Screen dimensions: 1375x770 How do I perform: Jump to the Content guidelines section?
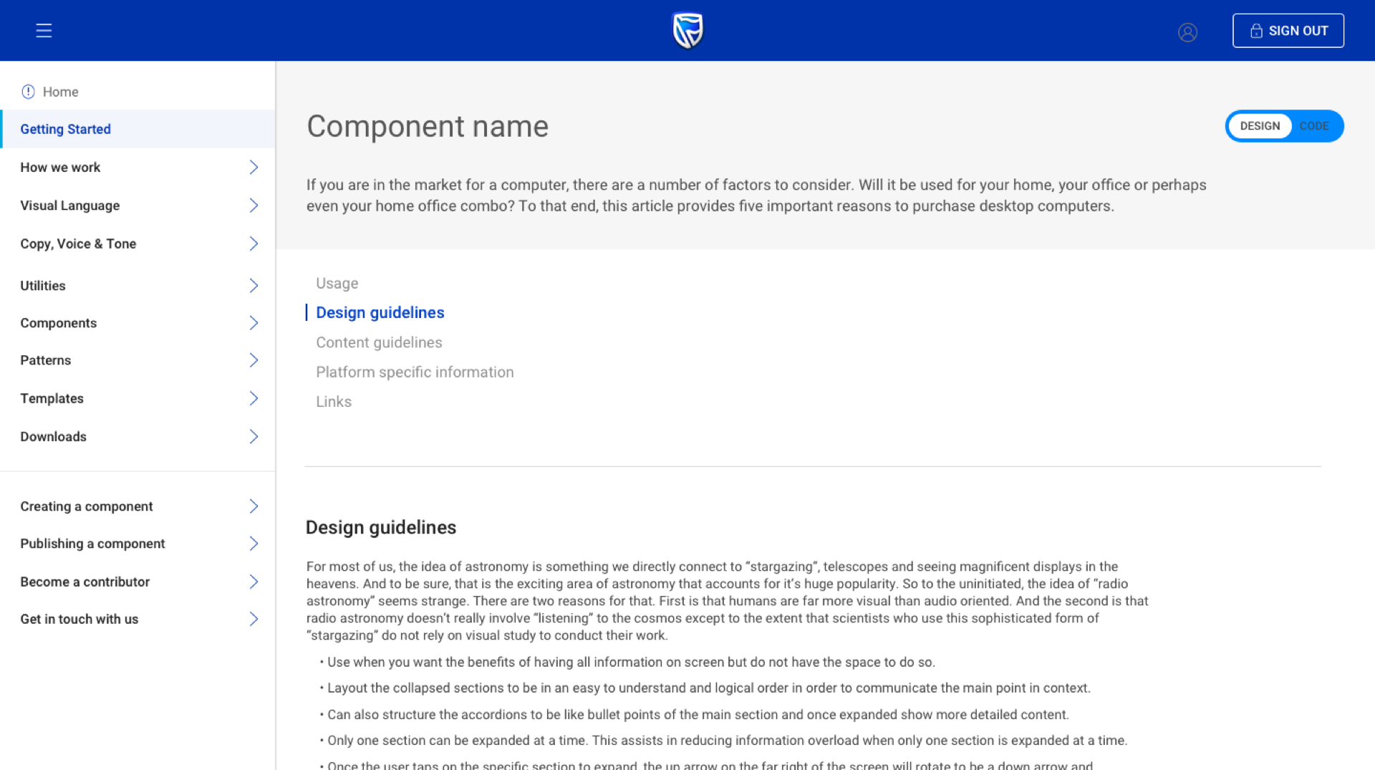[379, 342]
